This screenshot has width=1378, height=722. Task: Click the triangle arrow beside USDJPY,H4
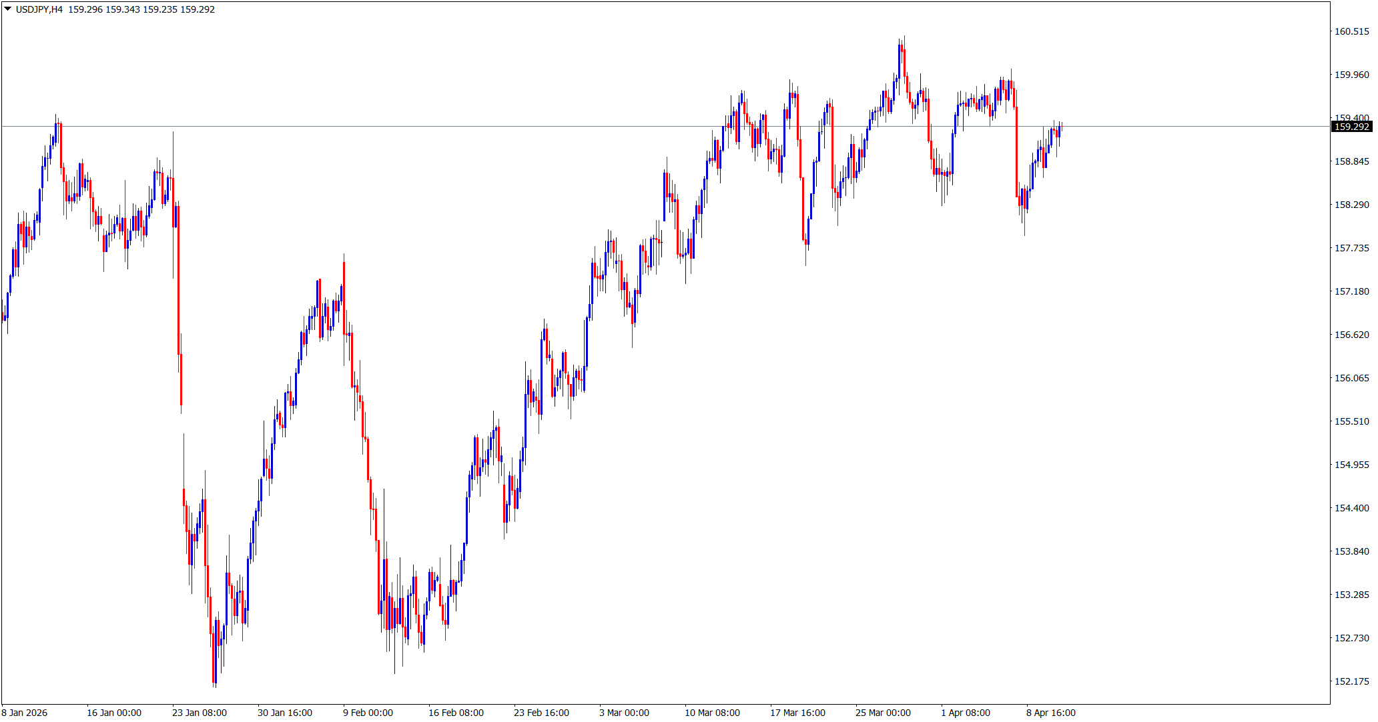click(x=7, y=9)
